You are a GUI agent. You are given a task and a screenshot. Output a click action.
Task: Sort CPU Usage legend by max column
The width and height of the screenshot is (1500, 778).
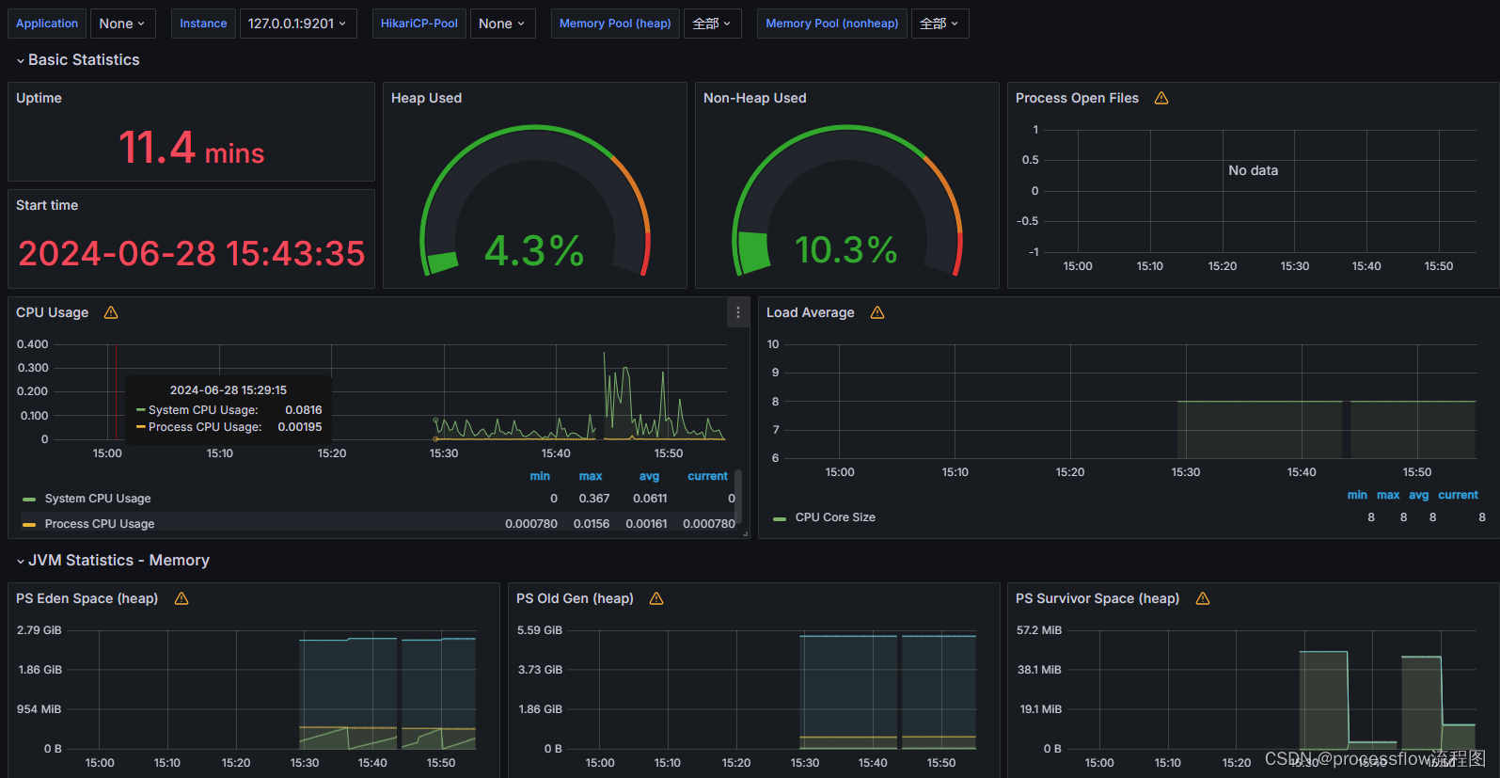click(x=591, y=476)
